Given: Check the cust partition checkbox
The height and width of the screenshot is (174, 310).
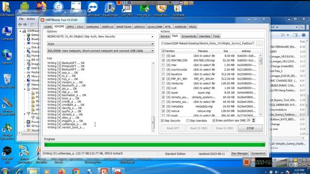Looking at the screenshot, I should [163, 88].
